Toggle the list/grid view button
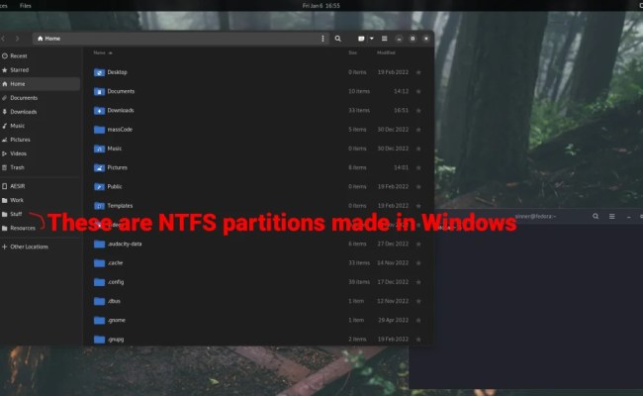Image resolution: width=643 pixels, height=396 pixels. point(361,39)
